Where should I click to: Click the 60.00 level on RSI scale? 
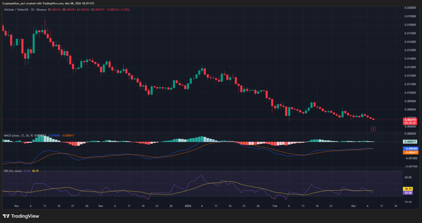coord(408,178)
